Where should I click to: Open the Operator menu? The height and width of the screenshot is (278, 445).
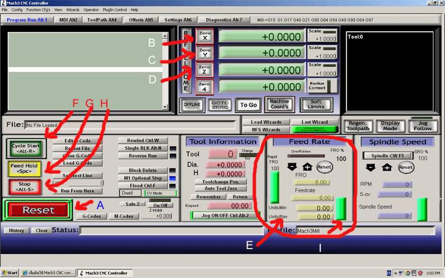(x=91, y=9)
